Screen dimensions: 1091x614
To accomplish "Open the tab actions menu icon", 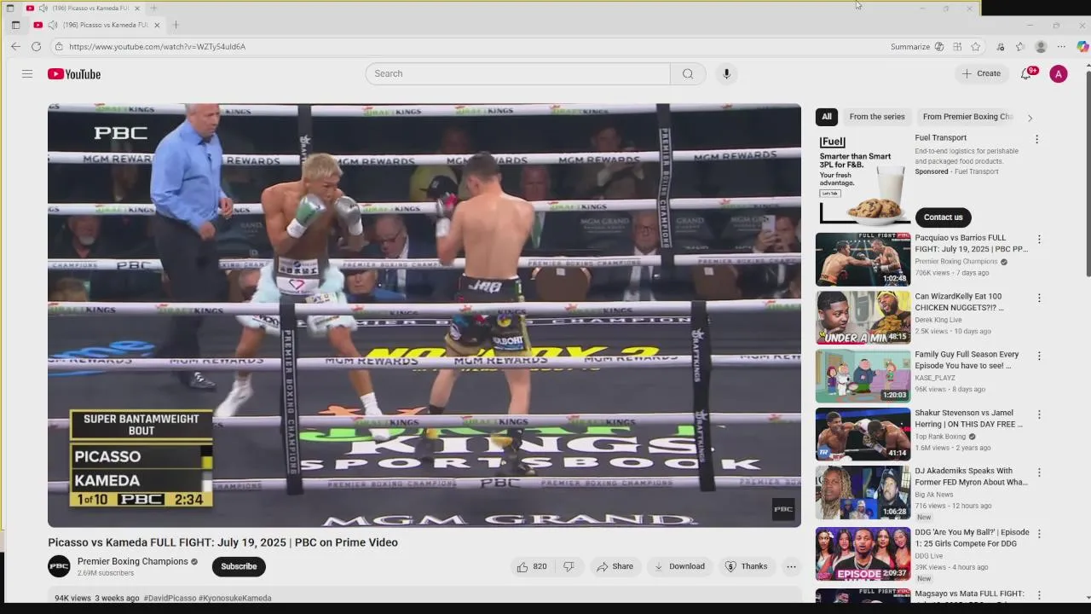I will click(x=15, y=25).
